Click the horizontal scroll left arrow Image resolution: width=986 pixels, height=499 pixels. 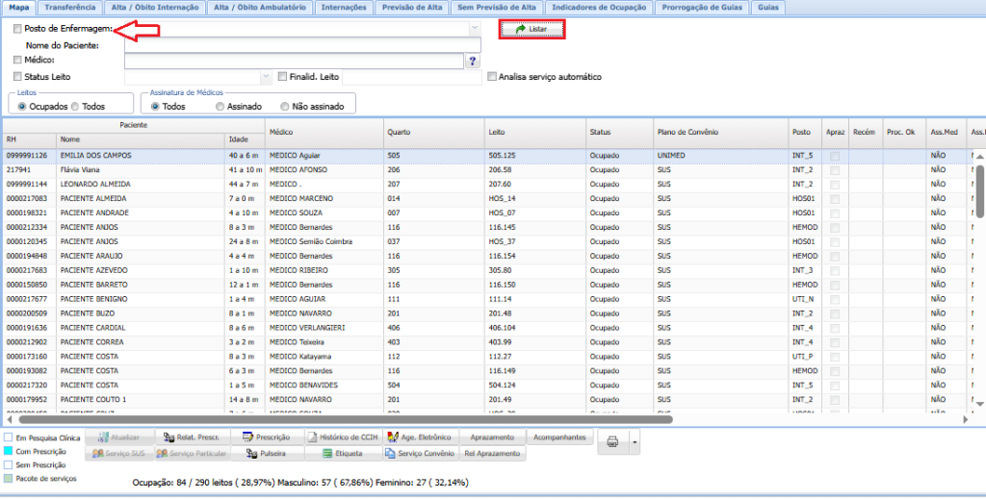pyautogui.click(x=10, y=418)
